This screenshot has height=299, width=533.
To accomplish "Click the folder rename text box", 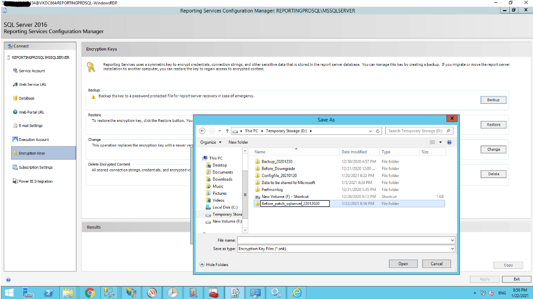I will (295, 204).
